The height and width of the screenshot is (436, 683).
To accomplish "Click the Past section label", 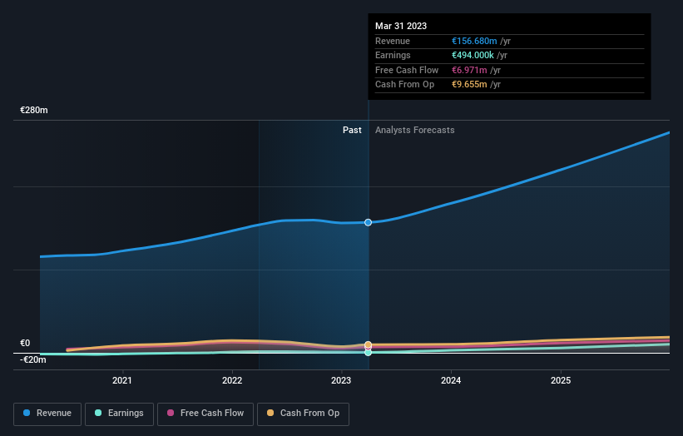I will 352,130.
